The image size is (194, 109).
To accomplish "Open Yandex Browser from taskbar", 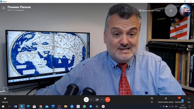I will (103, 106).
